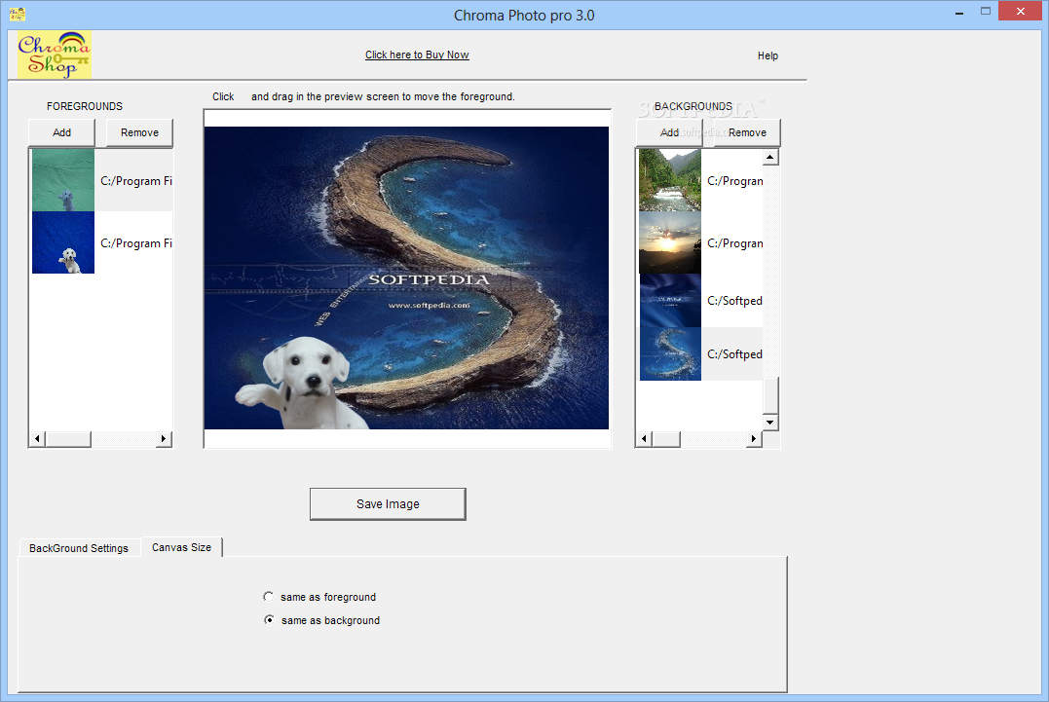Screen dimensions: 1049x702
Task: Click the app icon in title bar
Action: 18,14
